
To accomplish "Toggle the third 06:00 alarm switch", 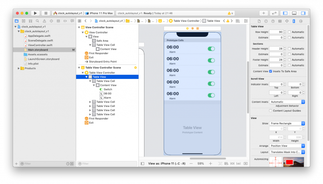I will tap(211, 72).
